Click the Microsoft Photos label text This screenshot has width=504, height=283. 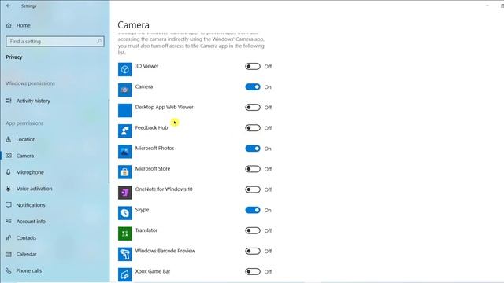click(154, 149)
